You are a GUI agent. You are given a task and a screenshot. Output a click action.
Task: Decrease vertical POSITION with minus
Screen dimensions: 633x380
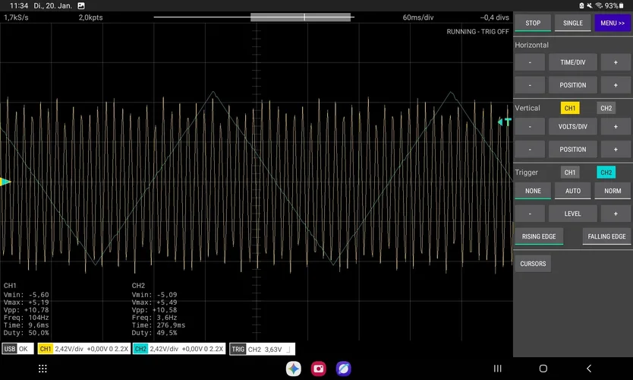530,149
